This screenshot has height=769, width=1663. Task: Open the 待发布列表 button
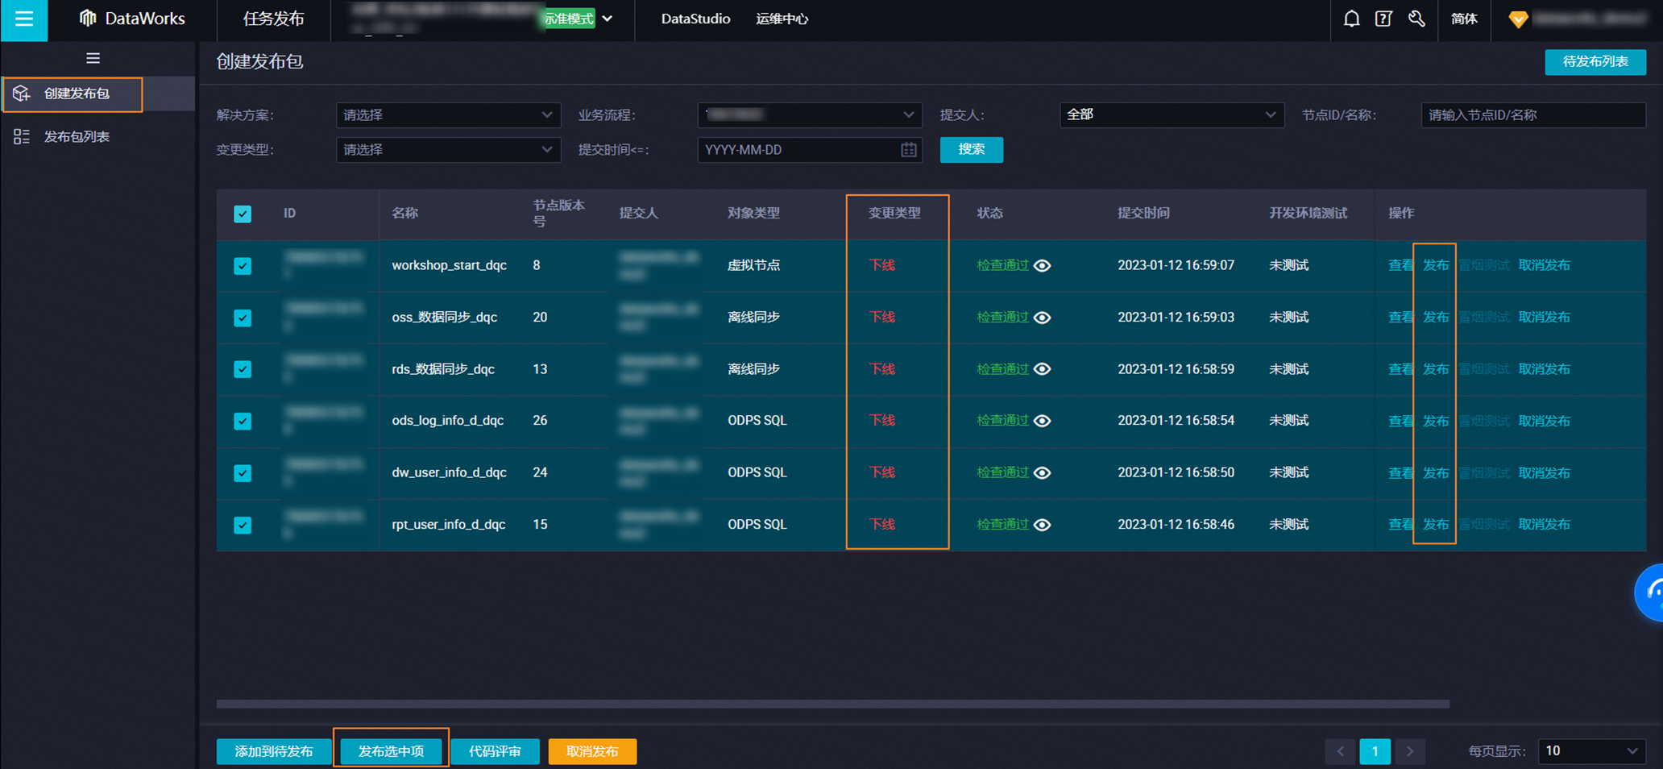1595,62
